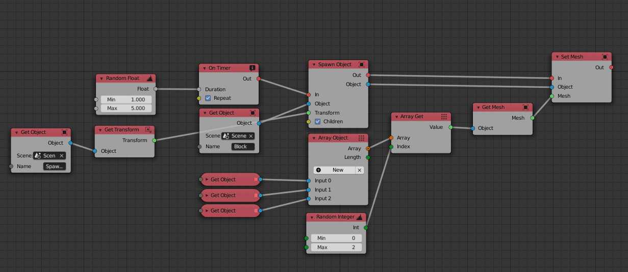Viewport: 628px width, 272px height.
Task: Click the Int output socket on Random Integer
Action: (366, 228)
